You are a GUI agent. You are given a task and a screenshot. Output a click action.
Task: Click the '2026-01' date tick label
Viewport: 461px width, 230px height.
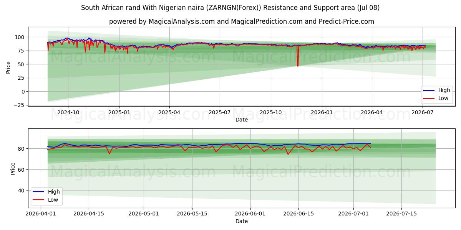[322, 112]
